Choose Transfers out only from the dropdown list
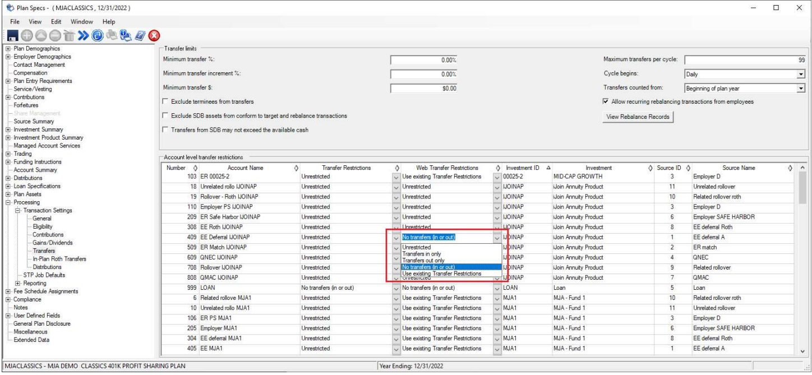Viewport: 812px width, 375px height. click(x=451, y=261)
